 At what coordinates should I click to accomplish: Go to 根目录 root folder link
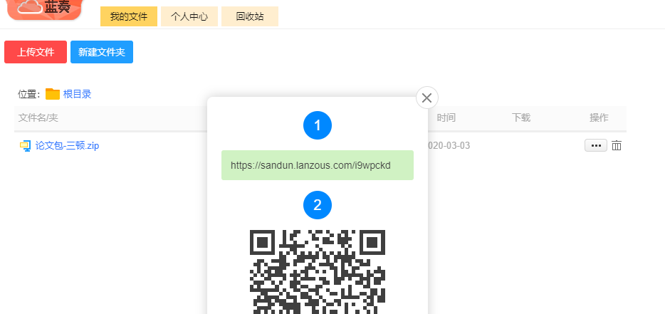[x=77, y=94]
